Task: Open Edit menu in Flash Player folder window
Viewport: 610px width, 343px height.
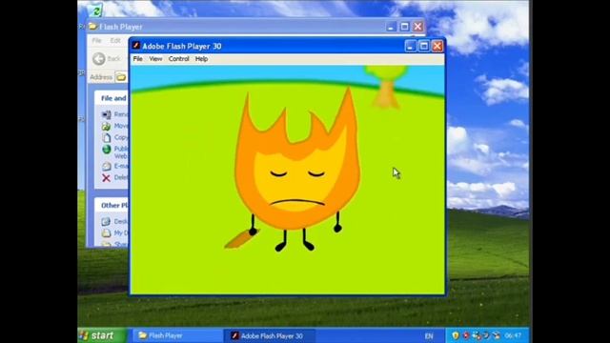Action: pyautogui.click(x=115, y=40)
